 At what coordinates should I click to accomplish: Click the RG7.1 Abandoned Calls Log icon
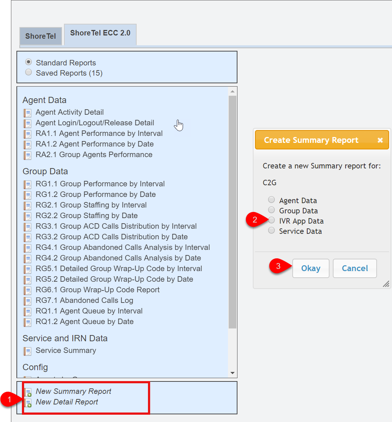click(x=27, y=301)
